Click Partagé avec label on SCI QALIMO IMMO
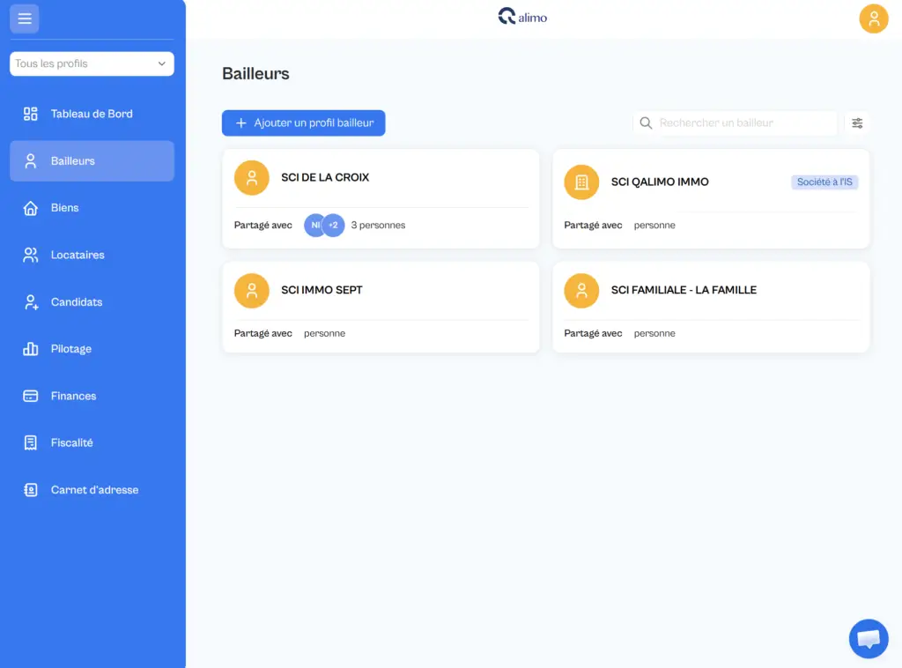The width and height of the screenshot is (902, 668). [593, 226]
